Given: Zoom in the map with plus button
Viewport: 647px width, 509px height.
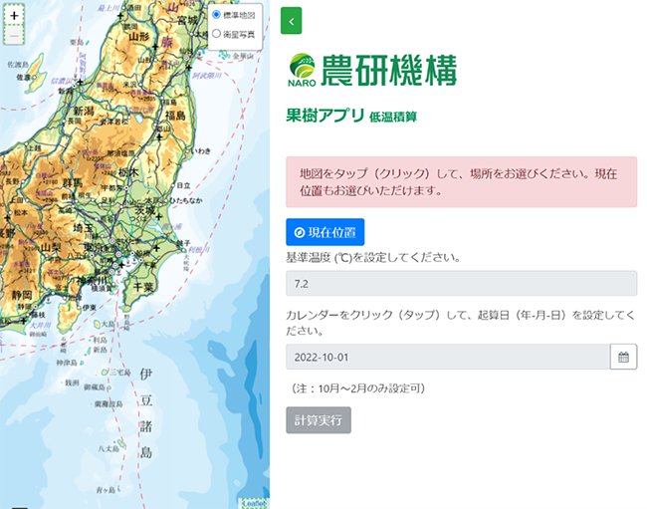Looking at the screenshot, I should tap(14, 16).
